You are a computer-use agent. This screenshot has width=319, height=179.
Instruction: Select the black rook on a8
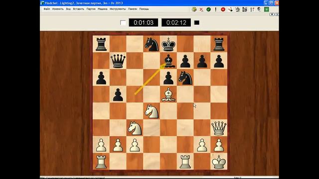[101, 44]
